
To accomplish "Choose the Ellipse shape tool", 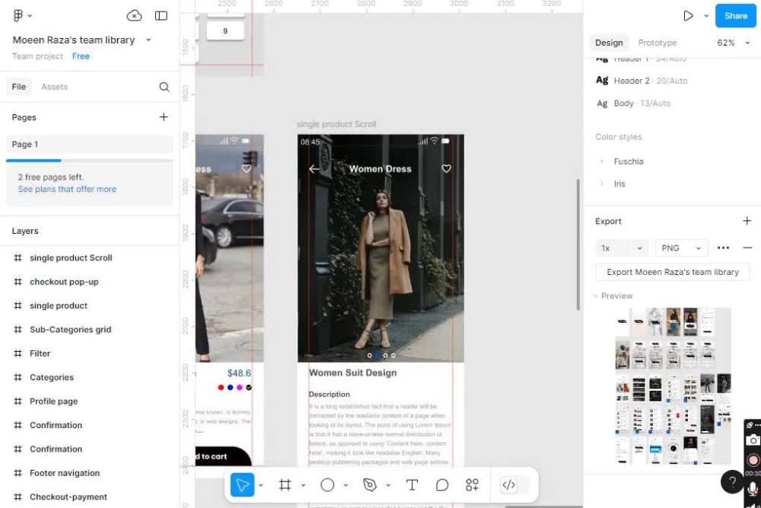I will tap(327, 484).
